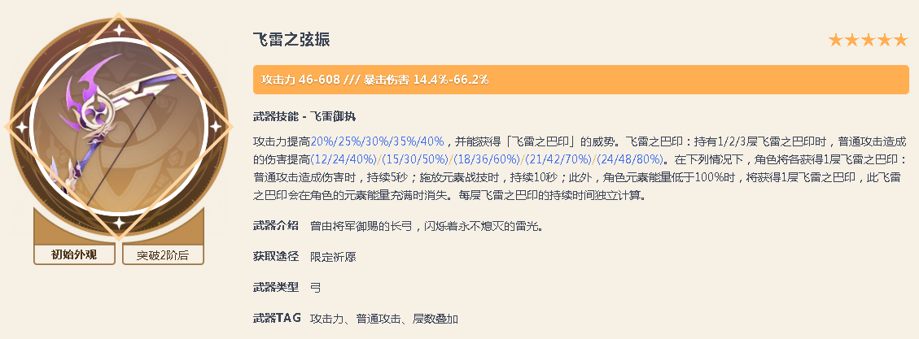Click the sparkle at bottom of weapon frame
919x339 pixels.
pos(119,222)
